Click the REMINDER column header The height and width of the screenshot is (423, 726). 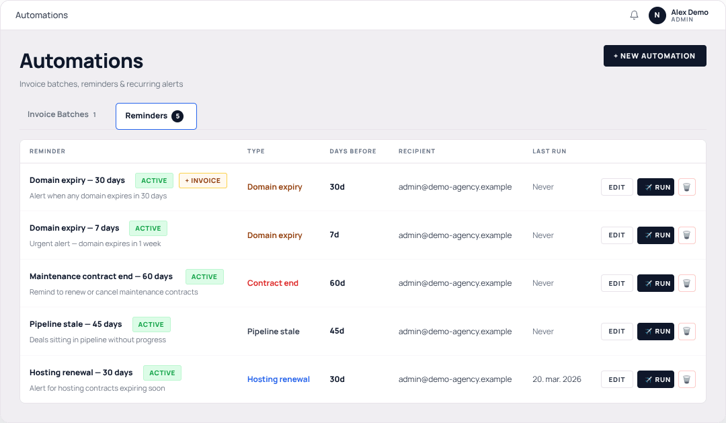click(x=47, y=151)
